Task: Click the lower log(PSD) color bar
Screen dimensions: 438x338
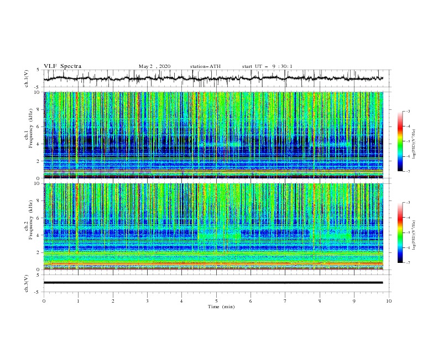Action: coord(400,233)
